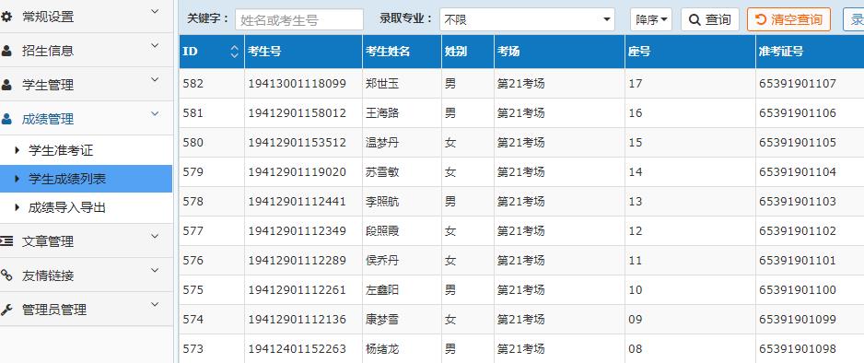This screenshot has height=363, width=864.
Task: Sort by the 考生号 column header
Action: (x=304, y=52)
